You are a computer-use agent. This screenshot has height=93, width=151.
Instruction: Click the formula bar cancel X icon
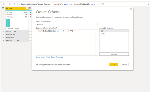click(4, 4)
